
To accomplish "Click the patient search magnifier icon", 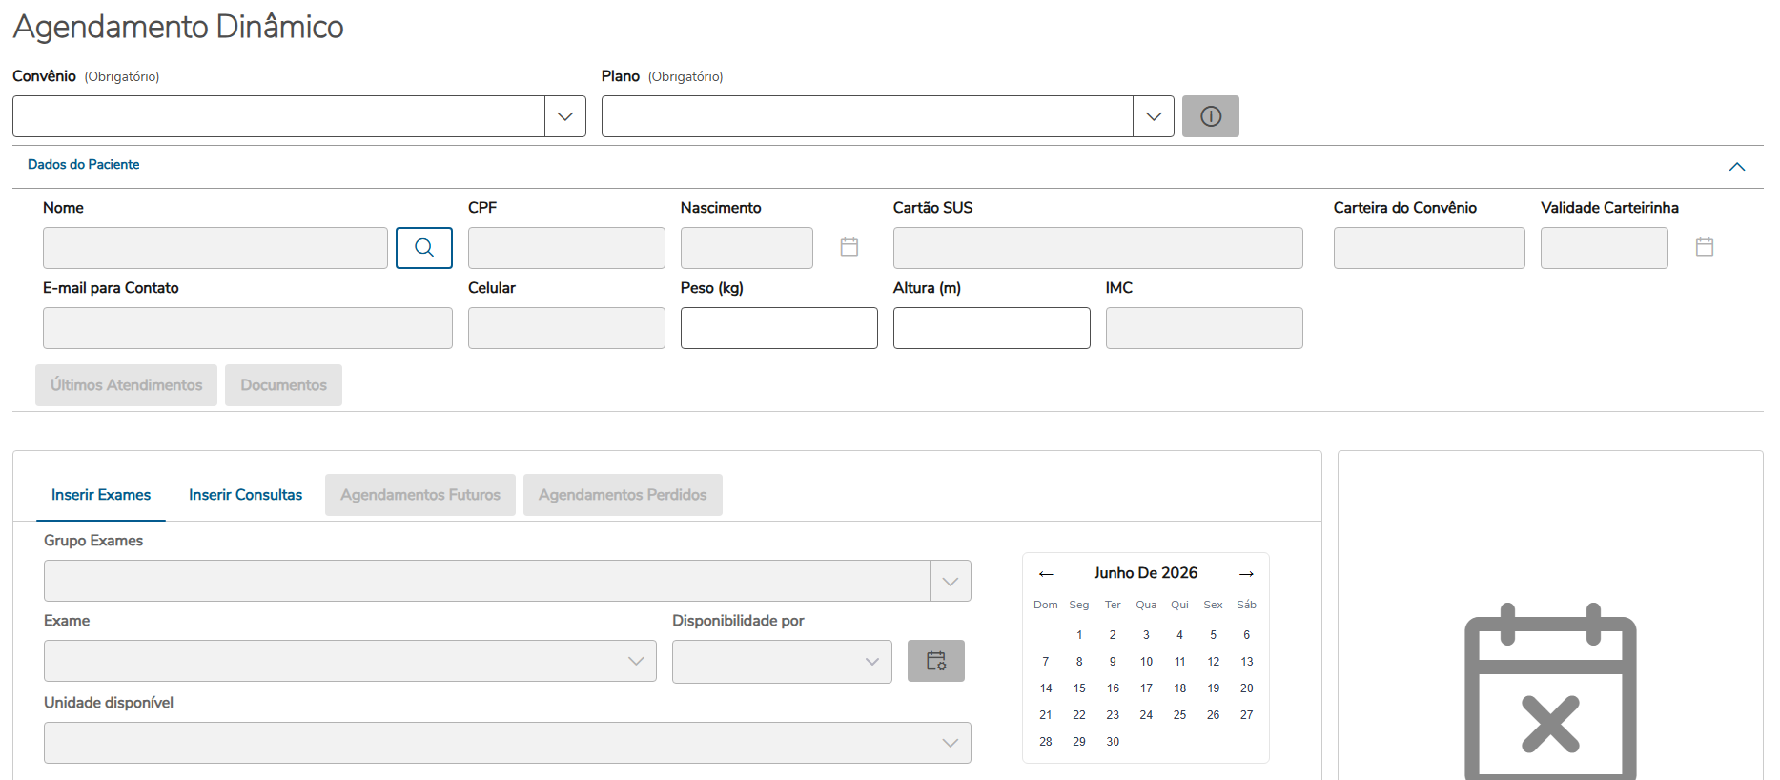I will [424, 248].
